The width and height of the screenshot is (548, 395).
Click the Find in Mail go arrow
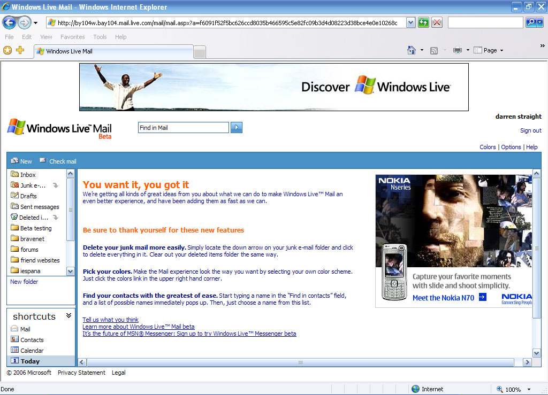(236, 127)
